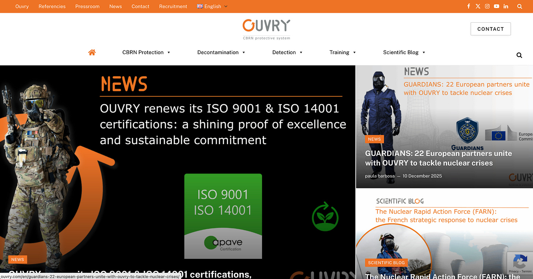Click the search icon beside Scientific Blog menu
Viewport: 533px width, 279px height.
[x=519, y=55]
